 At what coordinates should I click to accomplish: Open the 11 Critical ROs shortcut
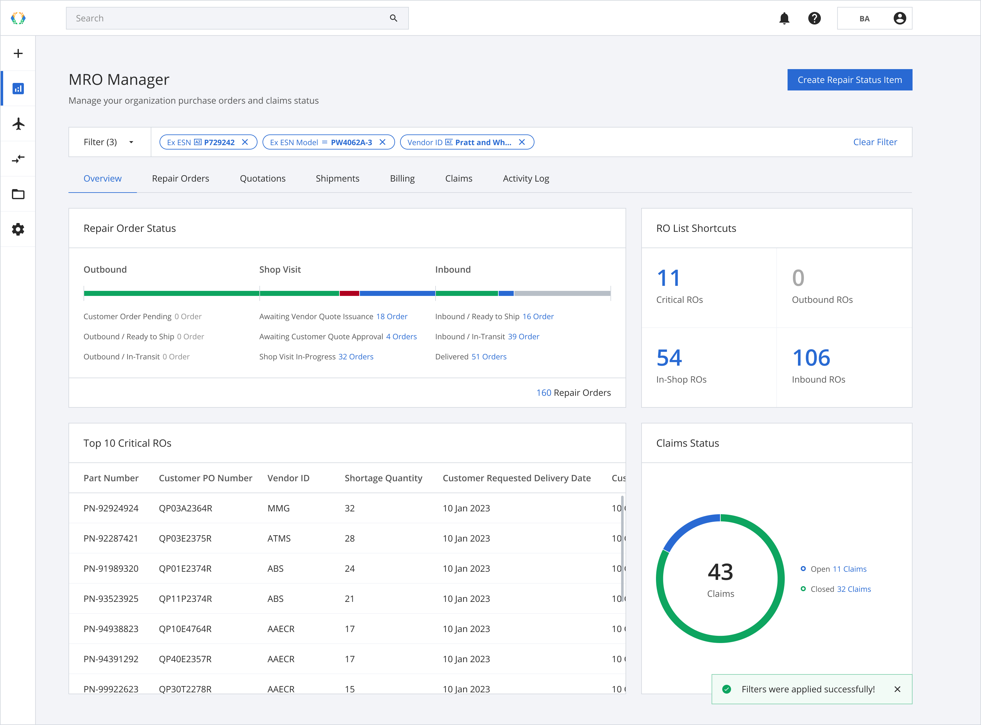tap(709, 287)
